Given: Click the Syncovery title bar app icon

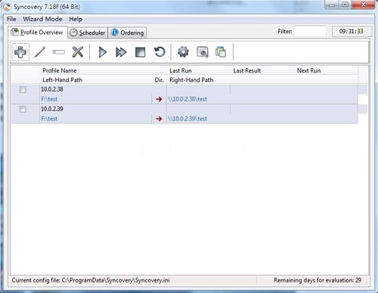Looking at the screenshot, I should coord(8,7).
